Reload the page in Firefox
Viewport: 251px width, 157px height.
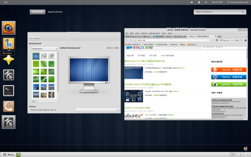pyautogui.click(x=213, y=40)
